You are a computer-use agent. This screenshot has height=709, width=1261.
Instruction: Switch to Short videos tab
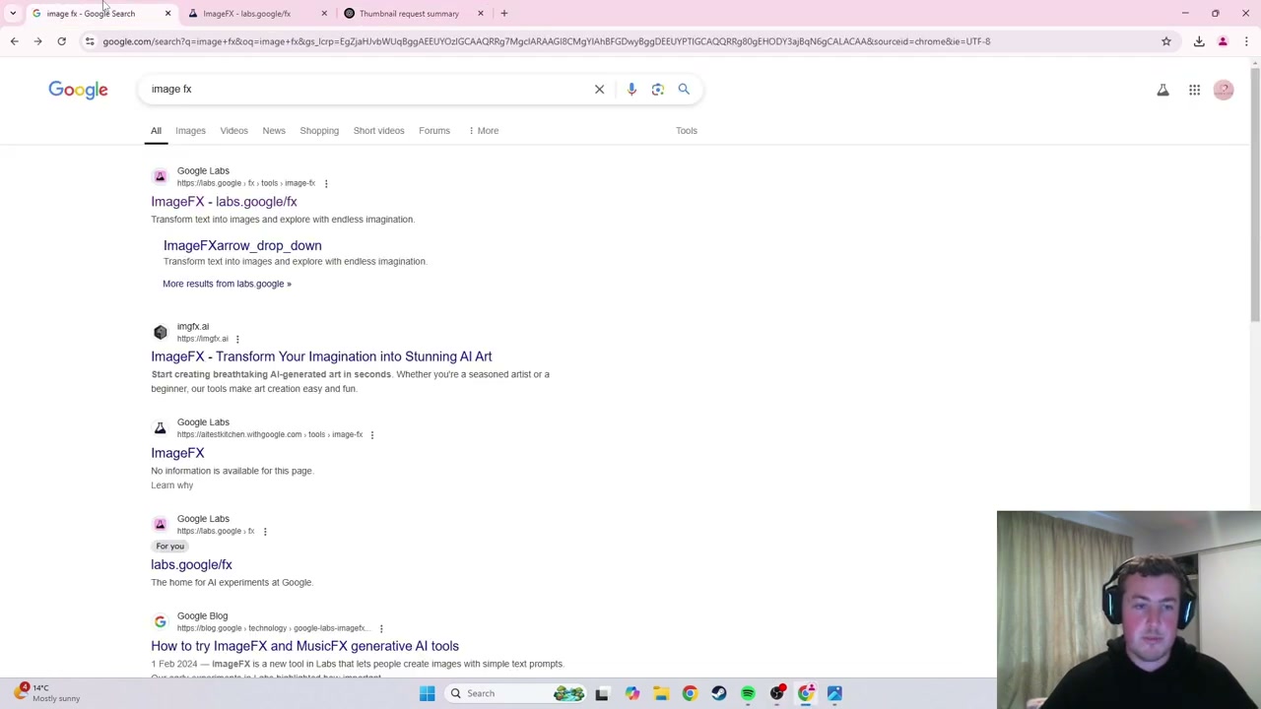[x=378, y=130]
